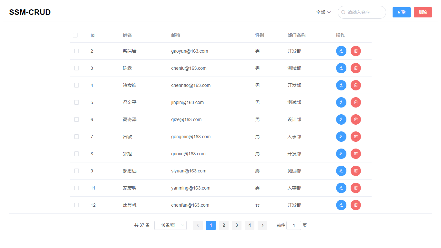Edit the row for 家彦明
This screenshot has width=441, height=248.
(x=341, y=188)
